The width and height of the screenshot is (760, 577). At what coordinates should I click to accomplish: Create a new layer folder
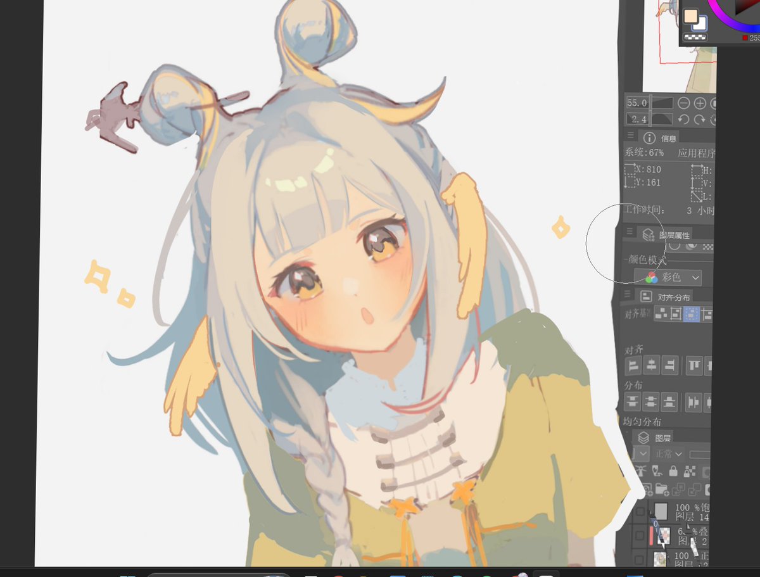662,489
